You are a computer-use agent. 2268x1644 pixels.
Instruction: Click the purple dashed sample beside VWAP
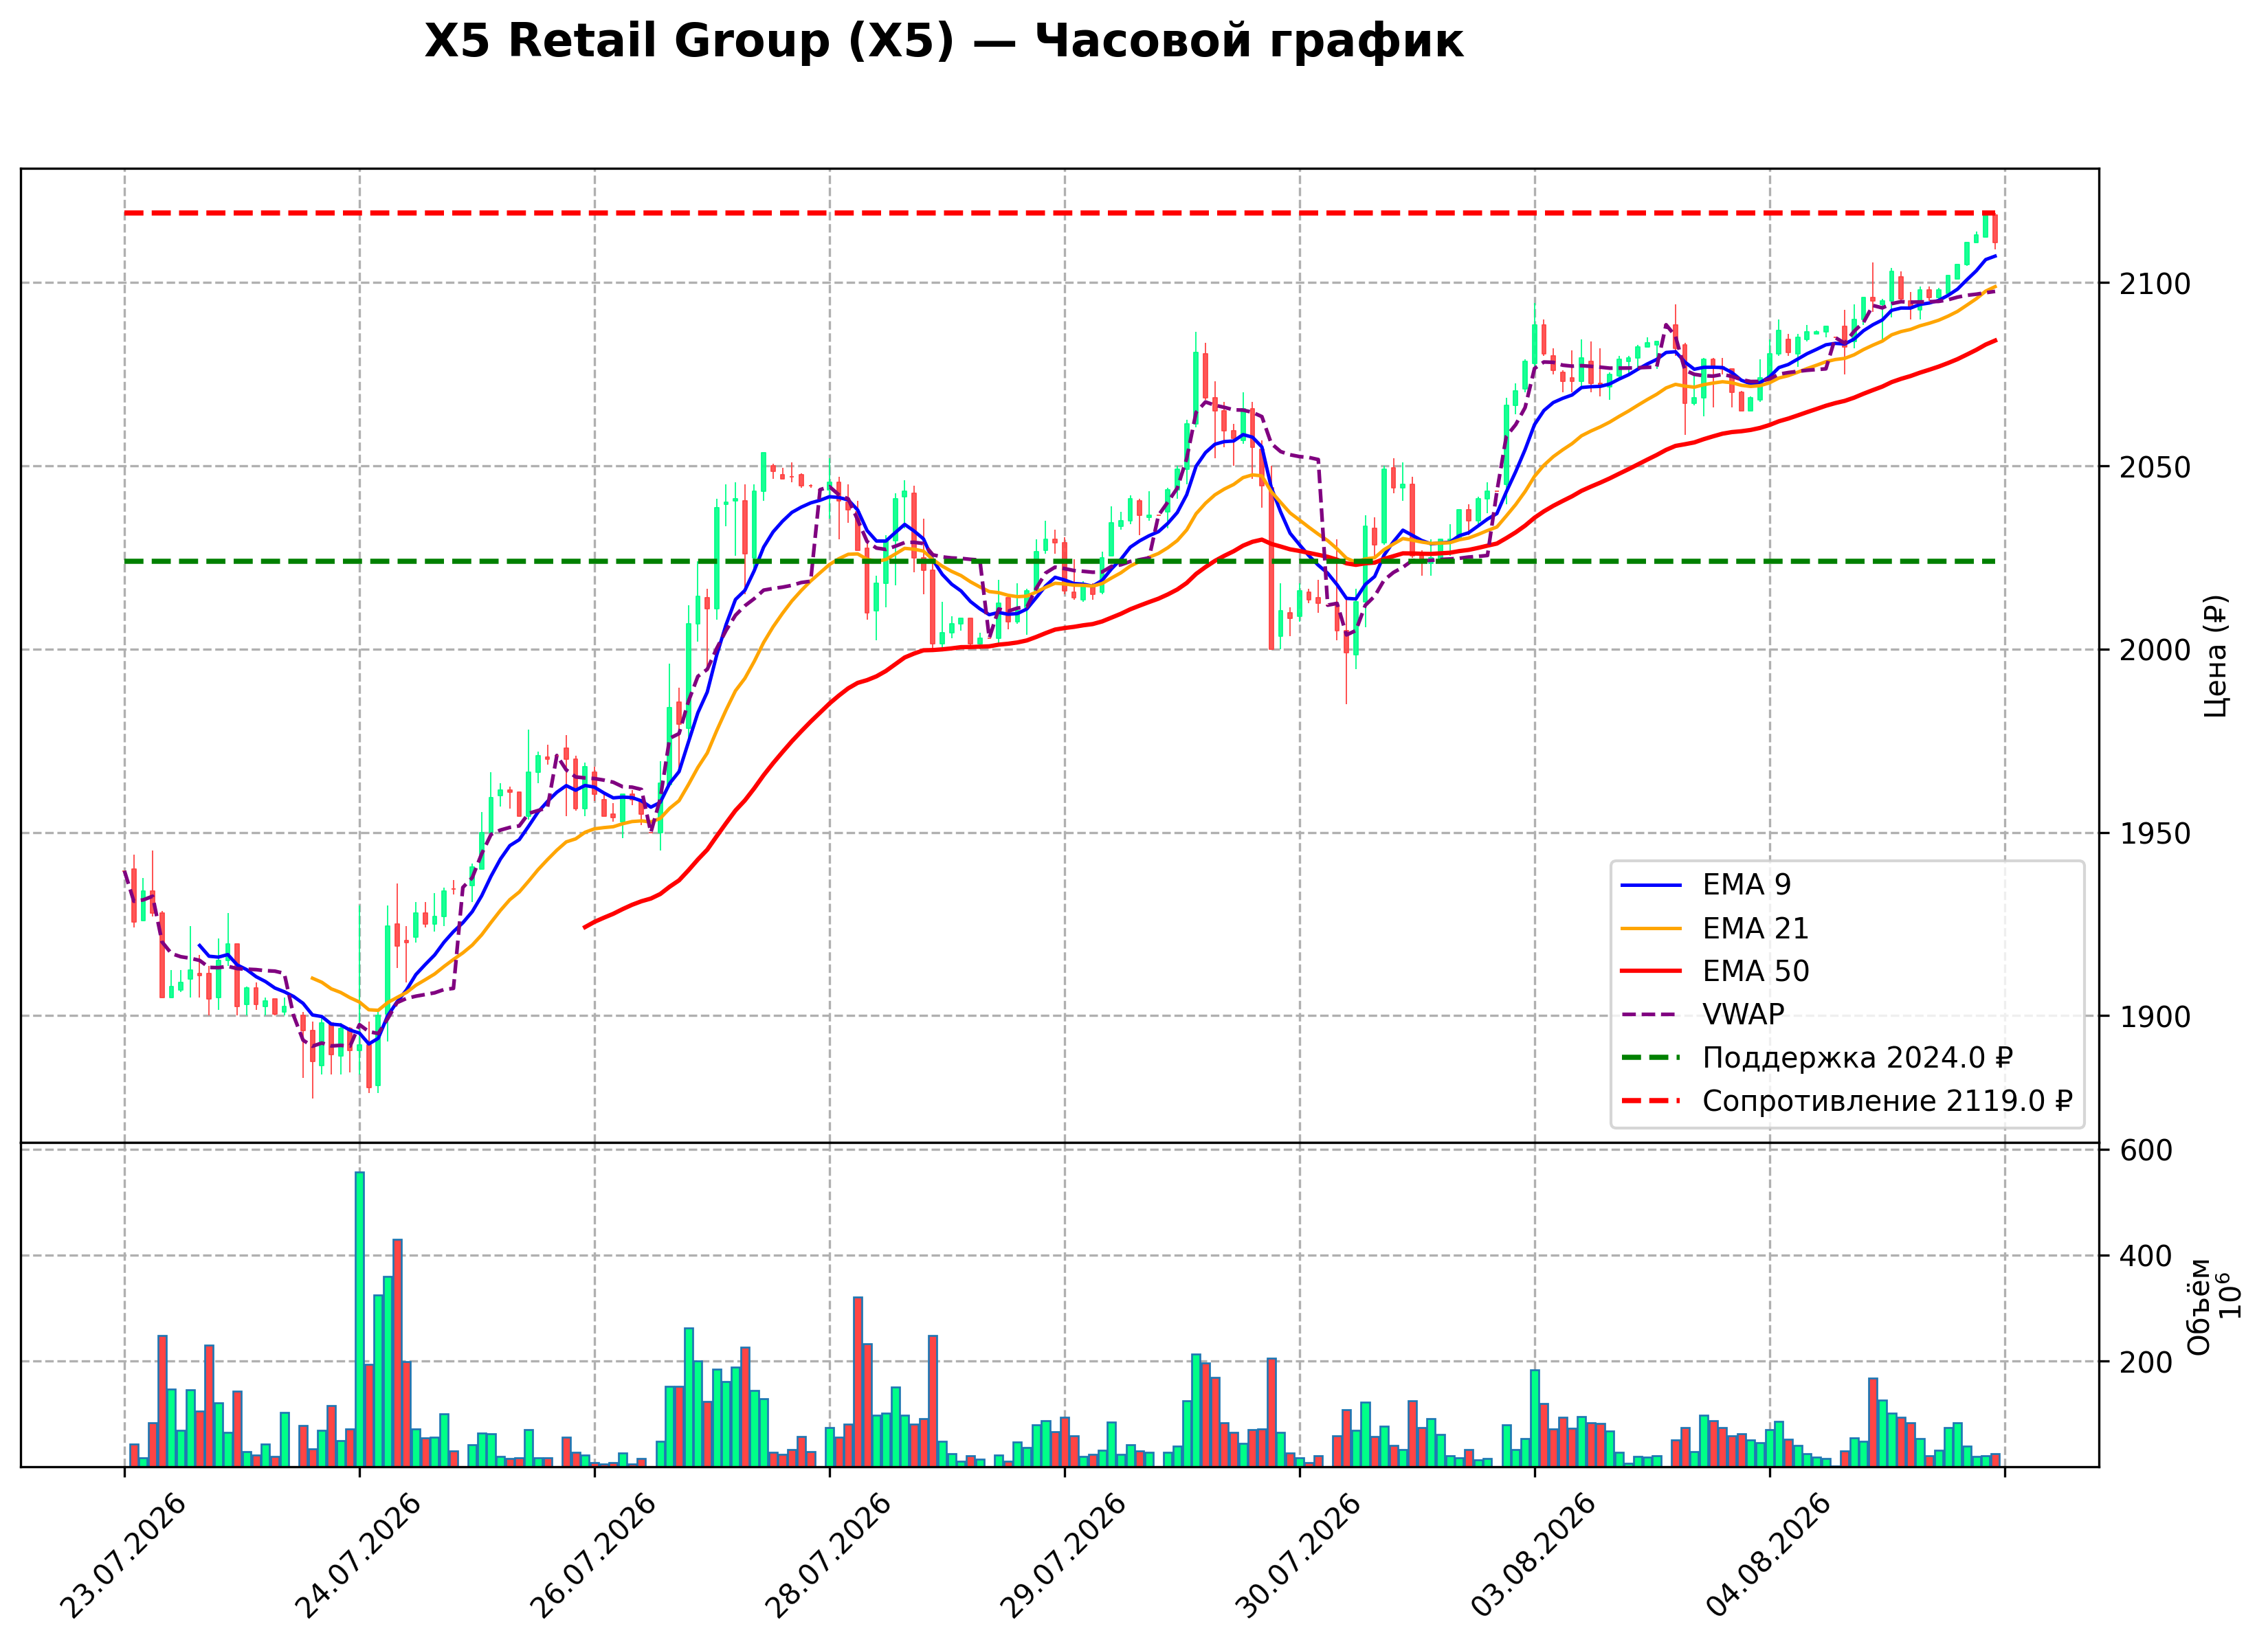tap(1651, 1015)
